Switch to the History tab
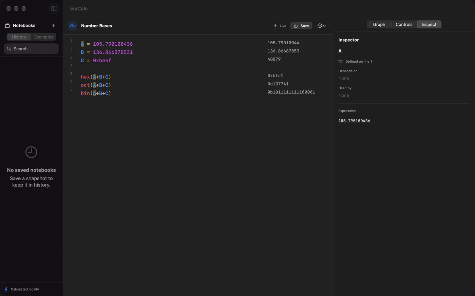 19,37
